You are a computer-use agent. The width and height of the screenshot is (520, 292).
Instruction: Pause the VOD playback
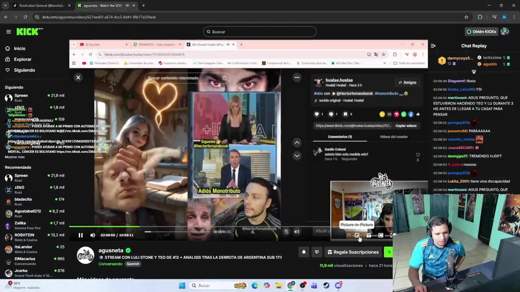pos(80,235)
